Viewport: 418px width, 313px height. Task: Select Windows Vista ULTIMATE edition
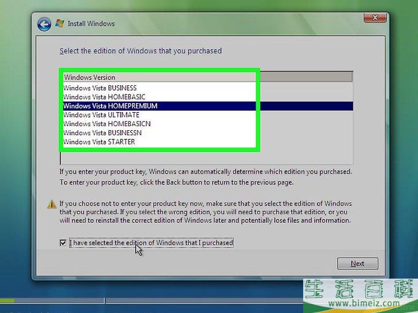coord(208,115)
